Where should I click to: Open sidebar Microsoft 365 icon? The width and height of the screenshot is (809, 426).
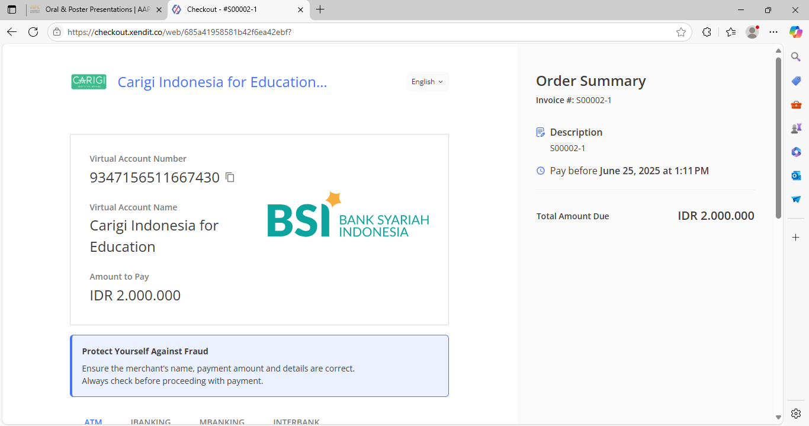pyautogui.click(x=796, y=152)
